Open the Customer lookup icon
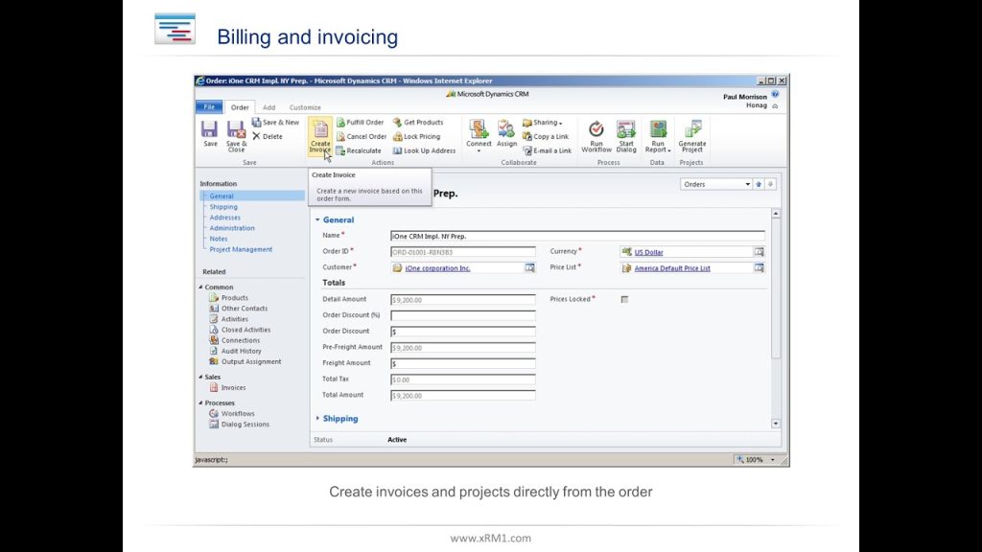 coord(529,268)
